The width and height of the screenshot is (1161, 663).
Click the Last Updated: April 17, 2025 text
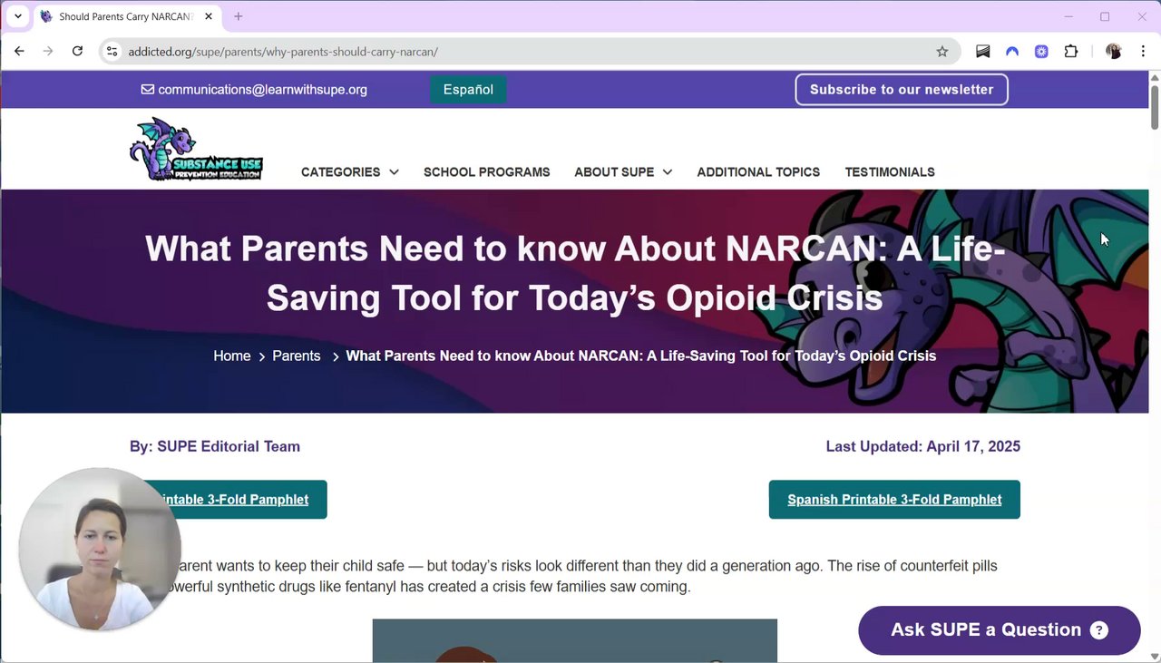923,446
